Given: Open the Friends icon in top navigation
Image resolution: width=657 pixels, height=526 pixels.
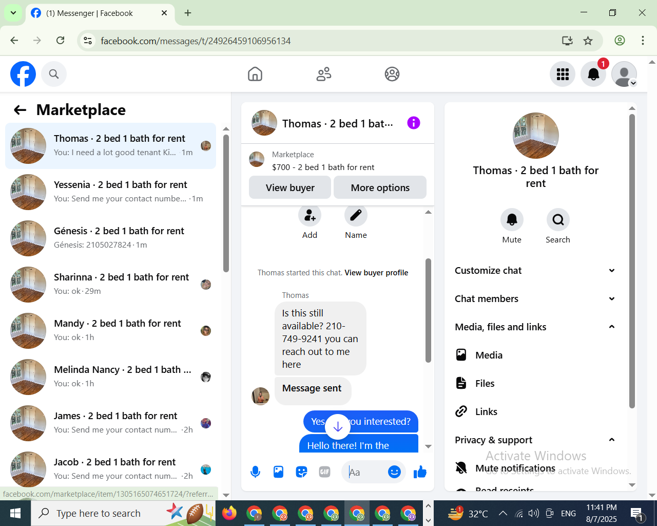Looking at the screenshot, I should point(324,74).
